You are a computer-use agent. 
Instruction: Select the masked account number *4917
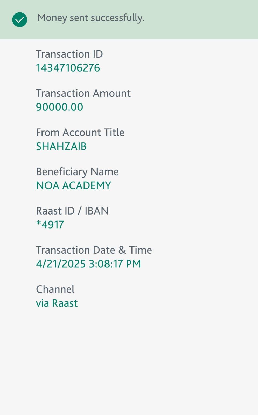click(x=50, y=225)
